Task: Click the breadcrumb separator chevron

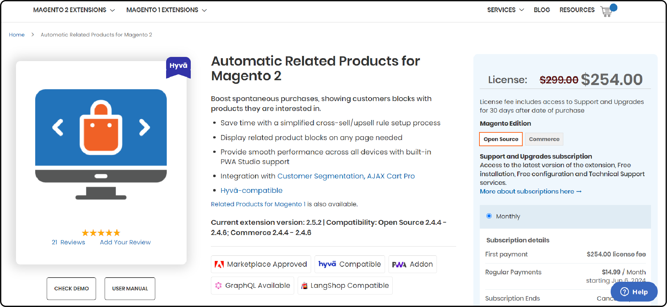Action: [x=33, y=35]
